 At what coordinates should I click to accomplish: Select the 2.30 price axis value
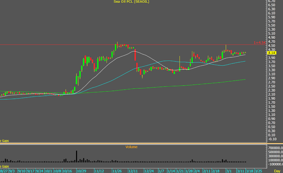click(x=272, y=90)
